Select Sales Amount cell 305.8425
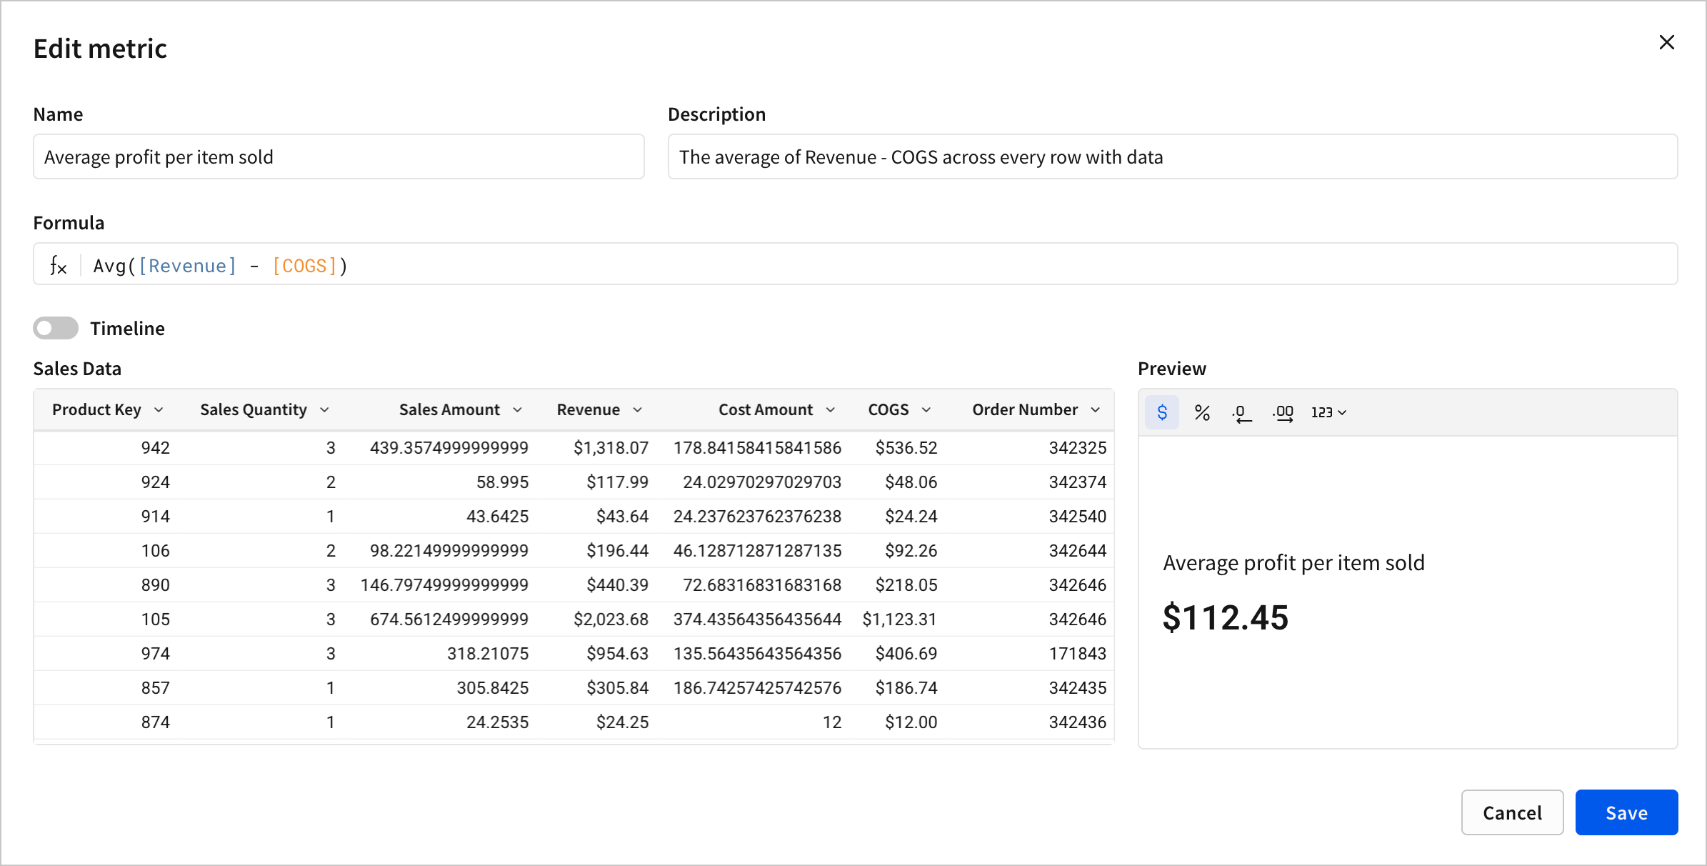 point(492,688)
